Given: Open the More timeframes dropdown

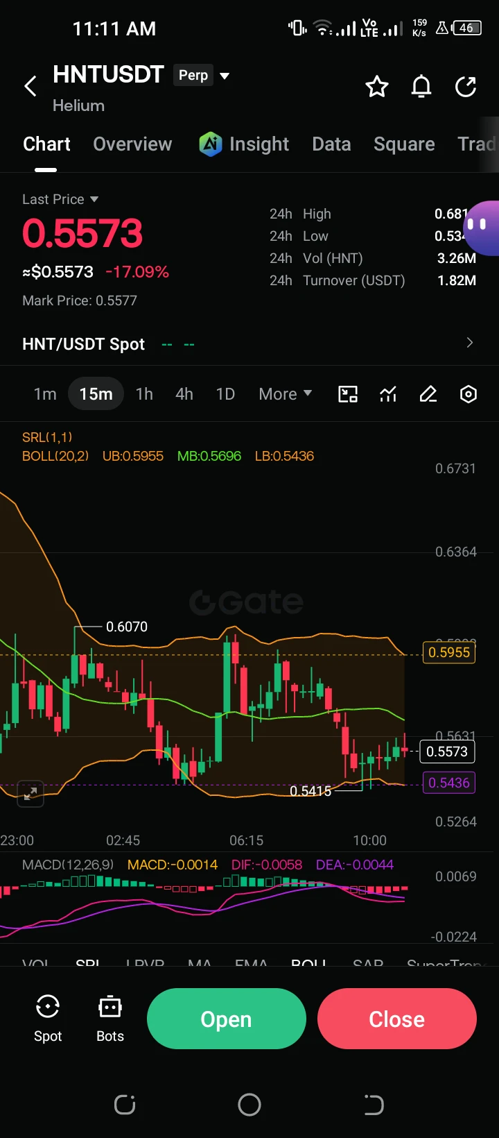Looking at the screenshot, I should point(285,394).
